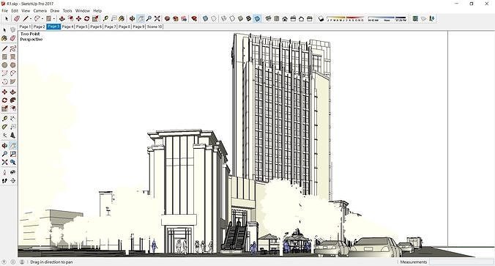Toggle Show/Hide Shadows

tap(321, 18)
